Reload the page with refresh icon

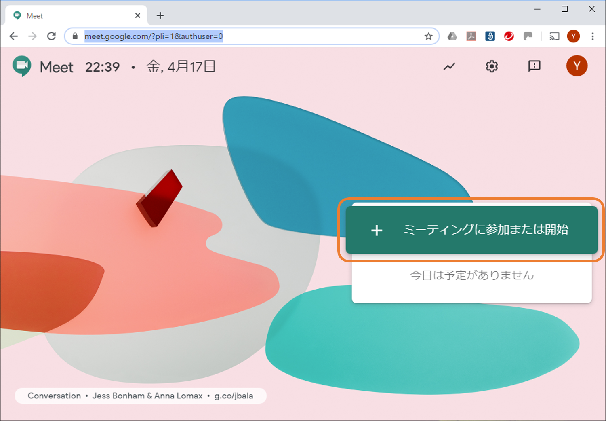point(51,36)
